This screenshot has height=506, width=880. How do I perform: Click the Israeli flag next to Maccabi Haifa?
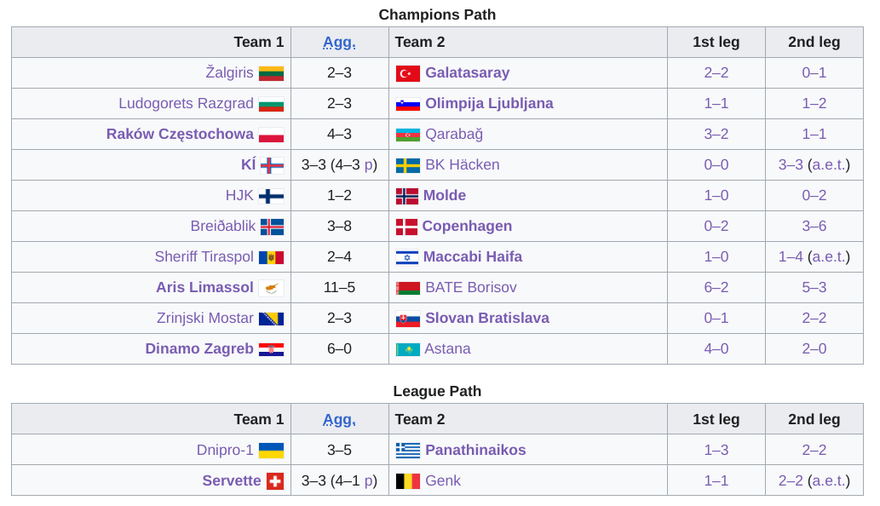click(407, 257)
